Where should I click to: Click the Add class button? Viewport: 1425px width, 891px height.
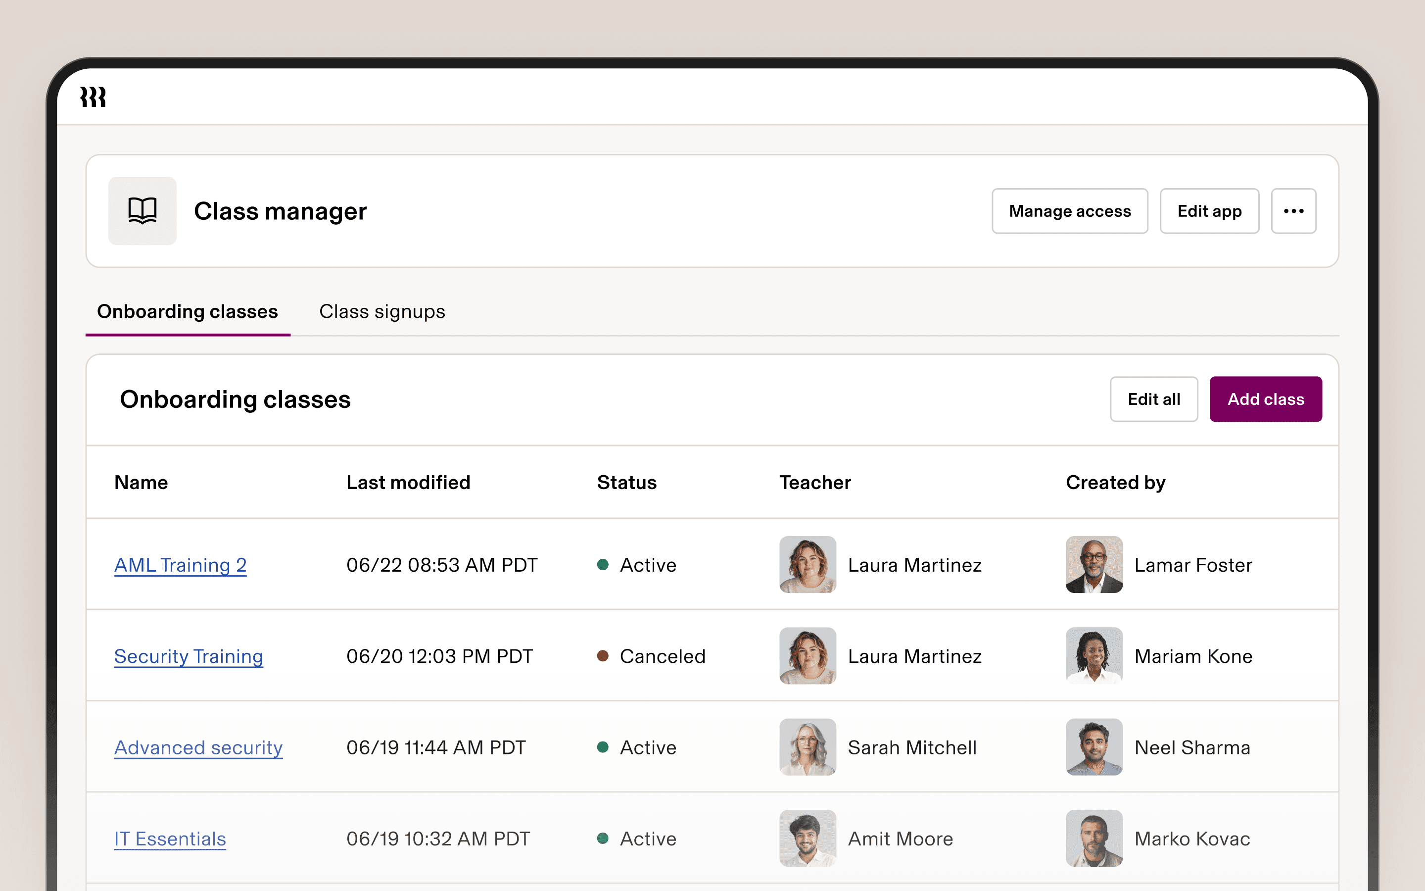(1266, 399)
